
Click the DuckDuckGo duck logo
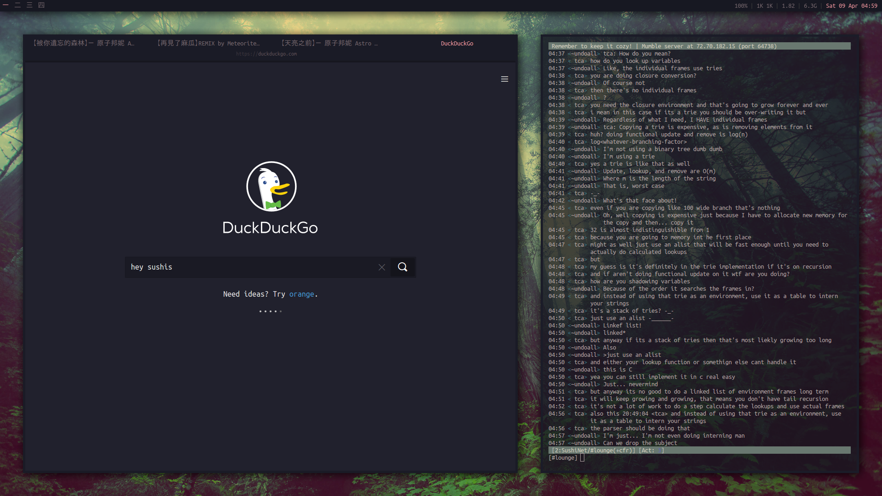(x=271, y=186)
